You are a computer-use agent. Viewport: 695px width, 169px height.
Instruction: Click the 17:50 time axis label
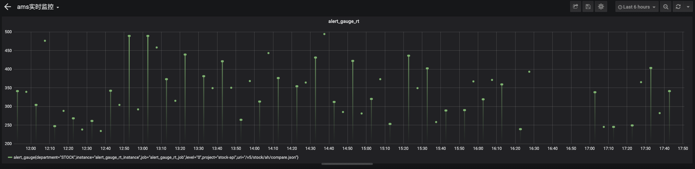click(683, 148)
